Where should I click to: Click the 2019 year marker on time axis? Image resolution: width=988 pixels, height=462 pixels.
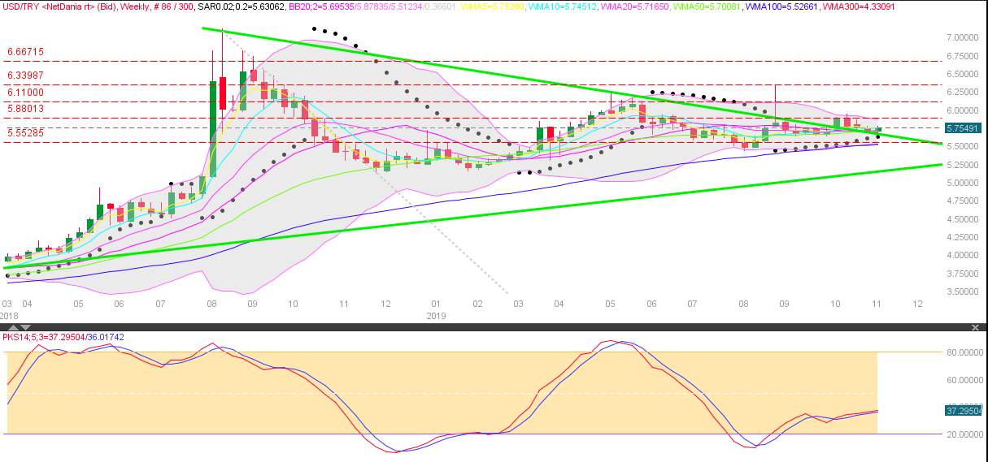[437, 315]
